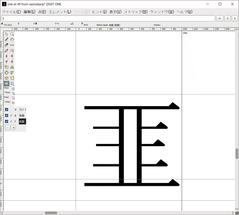Open the 点(P) menu
This screenshot has width=239, height=215.
[x=42, y=12]
